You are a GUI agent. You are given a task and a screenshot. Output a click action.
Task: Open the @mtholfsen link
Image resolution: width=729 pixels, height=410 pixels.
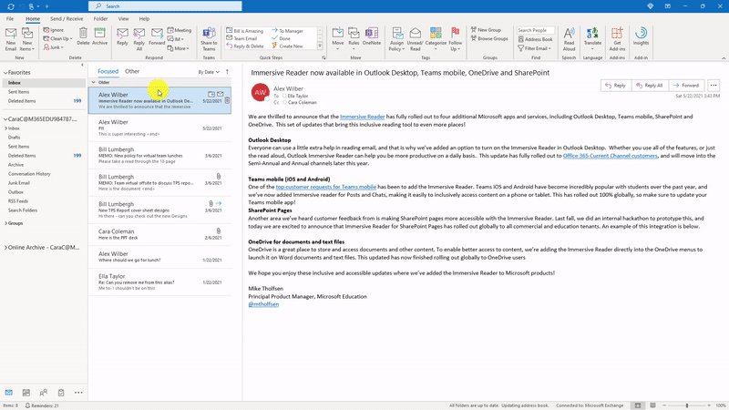263,304
